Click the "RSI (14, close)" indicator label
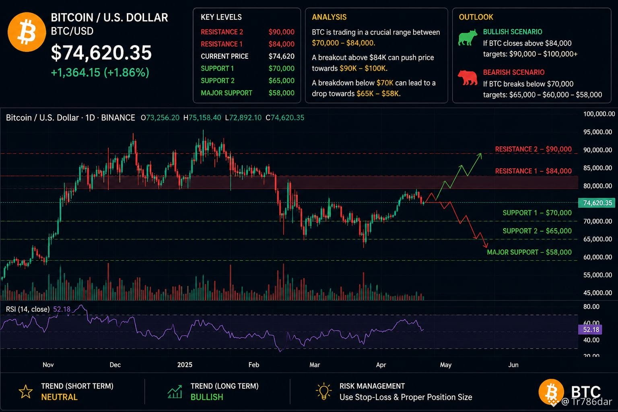The width and height of the screenshot is (618, 412). coord(28,309)
